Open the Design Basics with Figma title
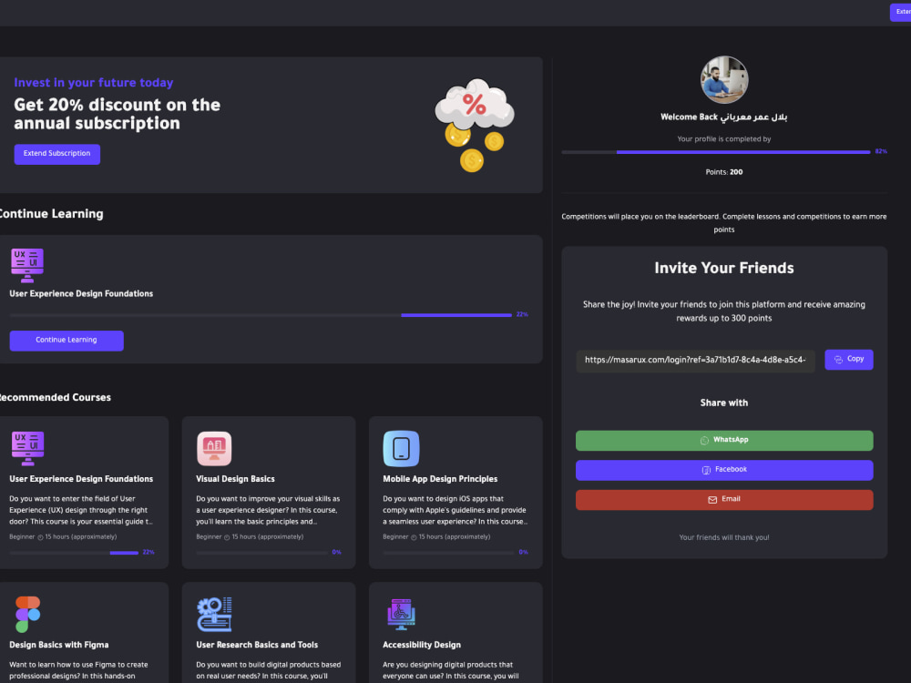 58,645
